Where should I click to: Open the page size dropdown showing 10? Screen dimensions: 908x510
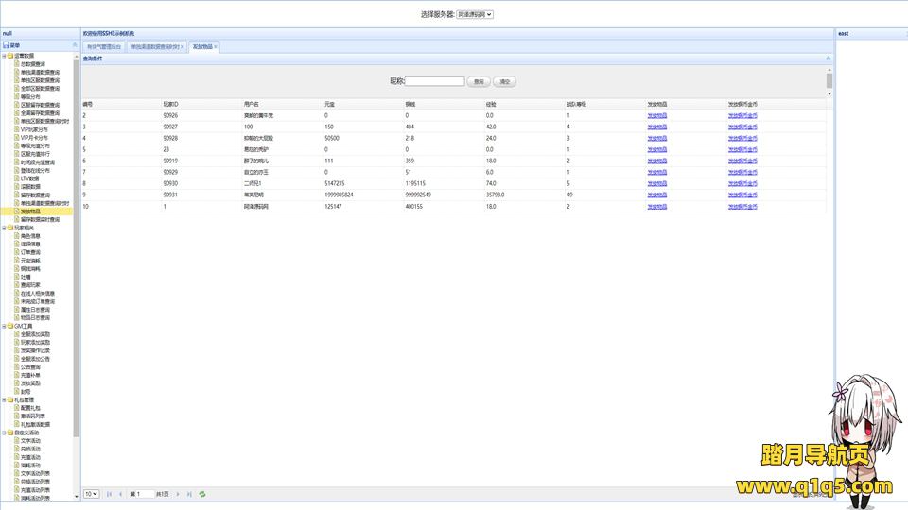[91, 494]
